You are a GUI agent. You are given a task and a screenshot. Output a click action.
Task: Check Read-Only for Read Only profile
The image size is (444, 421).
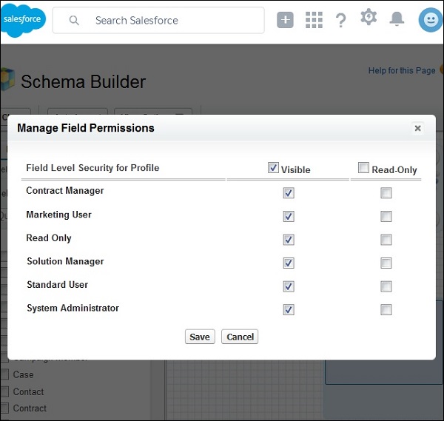[x=386, y=240]
